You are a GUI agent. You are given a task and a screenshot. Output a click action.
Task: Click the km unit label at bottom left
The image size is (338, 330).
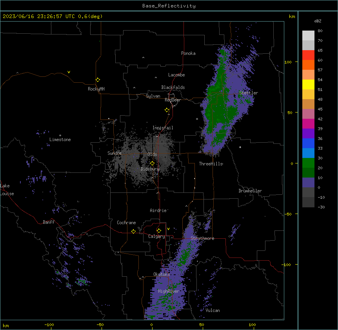tap(6, 325)
